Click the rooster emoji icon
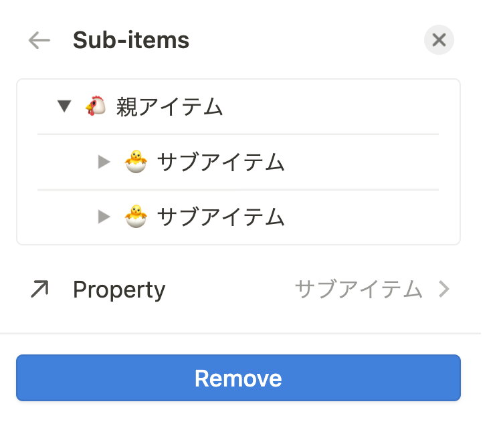The image size is (495, 432). (x=95, y=106)
